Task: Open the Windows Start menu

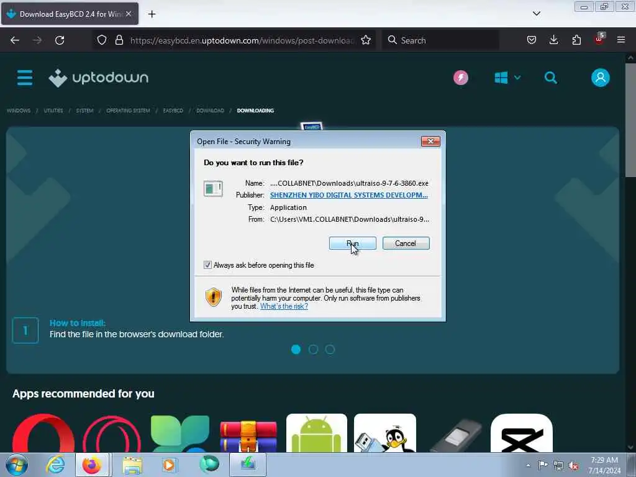Action: click(x=17, y=465)
